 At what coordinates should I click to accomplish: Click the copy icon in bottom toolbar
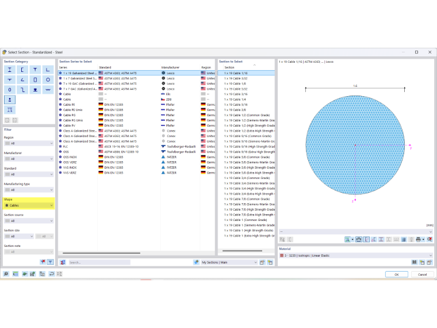[42, 274]
